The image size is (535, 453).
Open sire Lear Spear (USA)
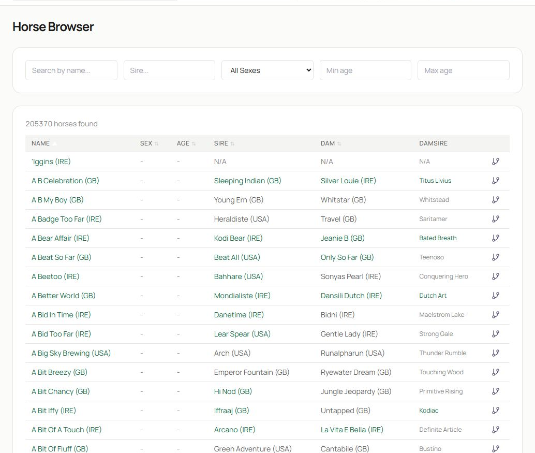point(242,333)
